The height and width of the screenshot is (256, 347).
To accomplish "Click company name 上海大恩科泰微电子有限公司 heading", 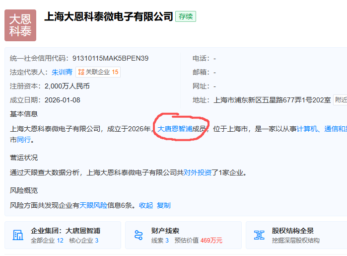I will (108, 16).
